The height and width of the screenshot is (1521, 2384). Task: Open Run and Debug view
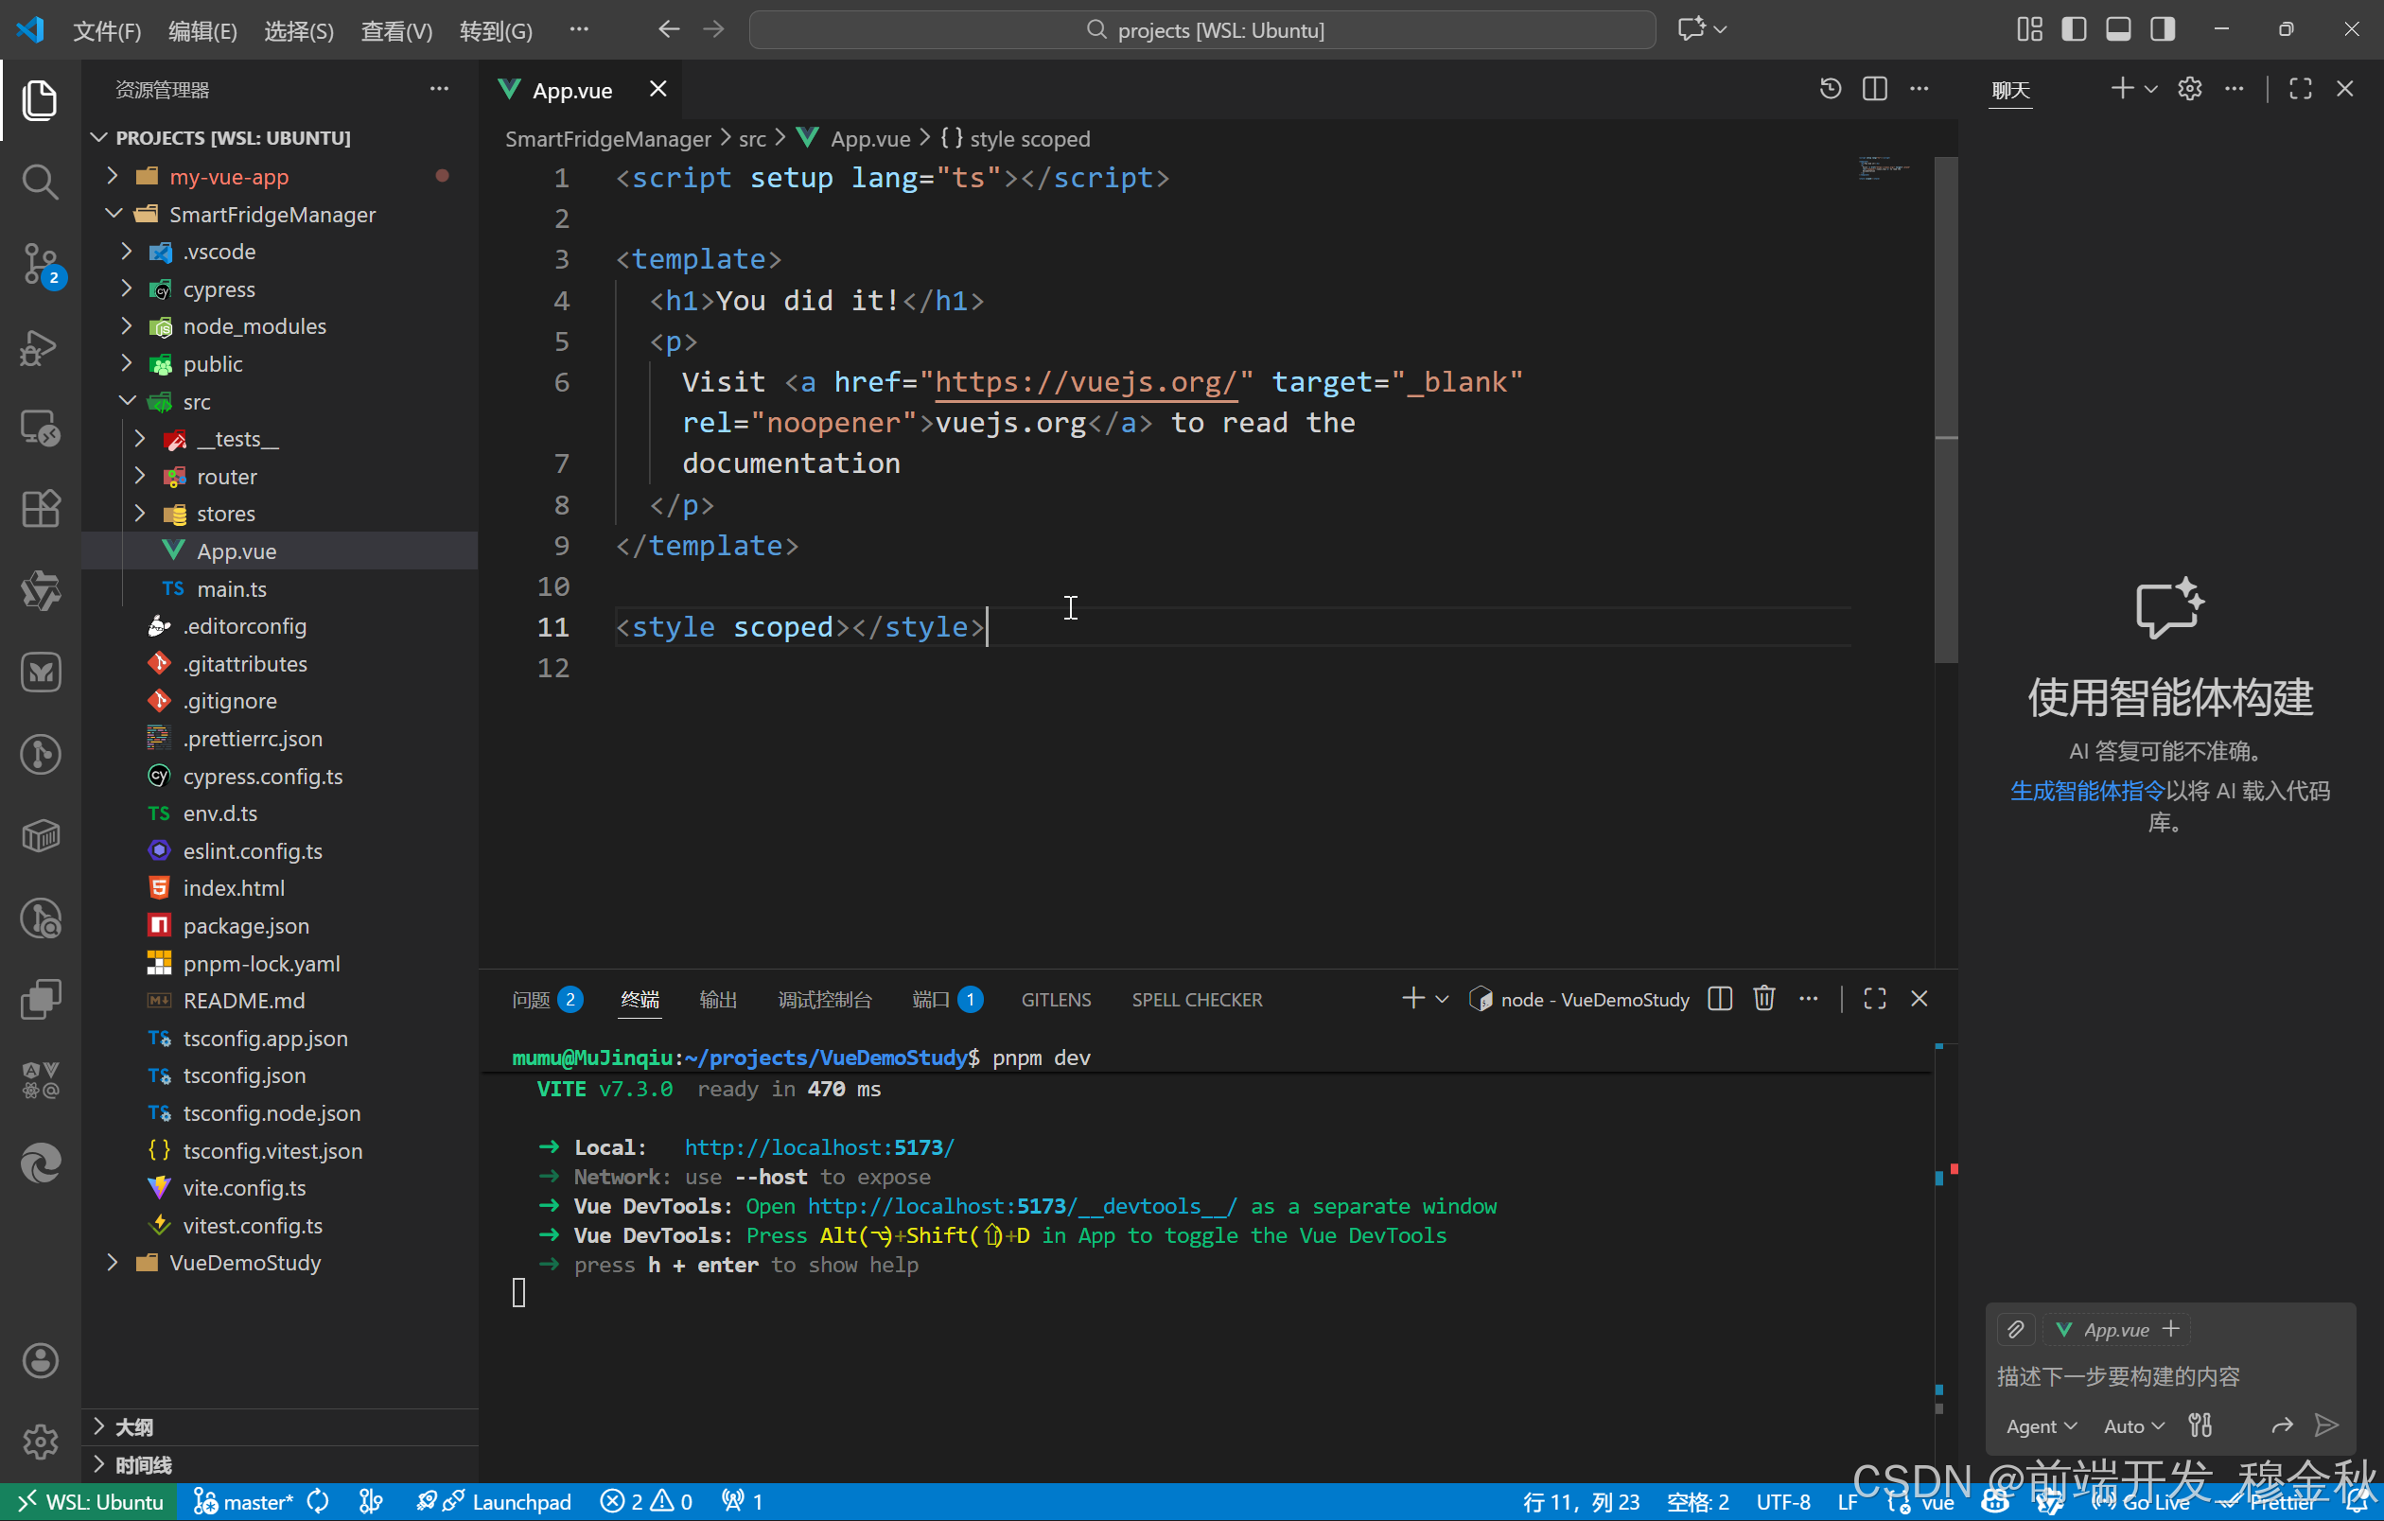tap(40, 346)
